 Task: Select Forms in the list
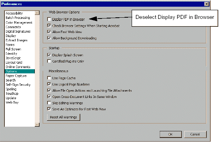pyautogui.click(x=10, y=45)
